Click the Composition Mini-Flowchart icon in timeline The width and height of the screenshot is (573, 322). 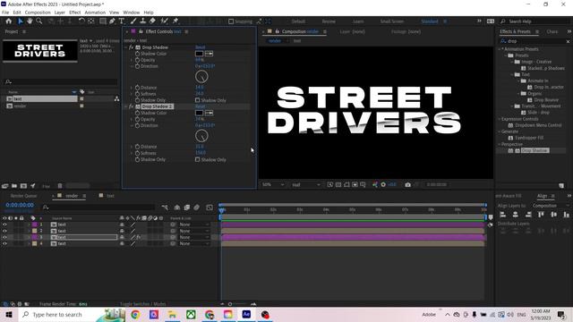165,208
